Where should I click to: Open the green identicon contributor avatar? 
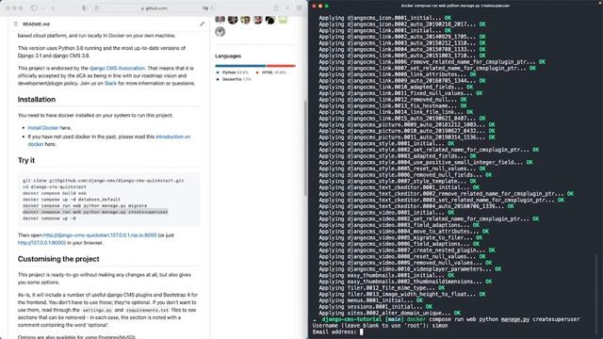click(283, 19)
